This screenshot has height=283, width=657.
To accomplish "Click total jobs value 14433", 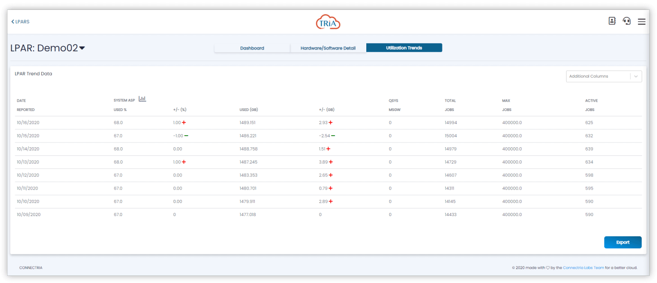I will (450, 215).
